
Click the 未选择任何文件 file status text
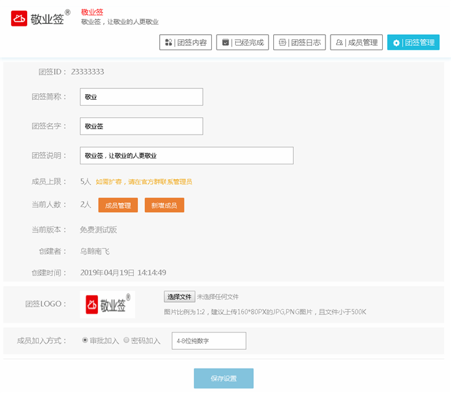[x=218, y=297]
